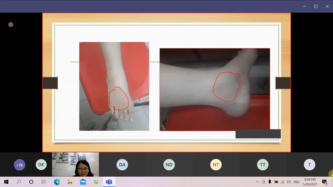Open File Explorer from taskbar

point(70,182)
